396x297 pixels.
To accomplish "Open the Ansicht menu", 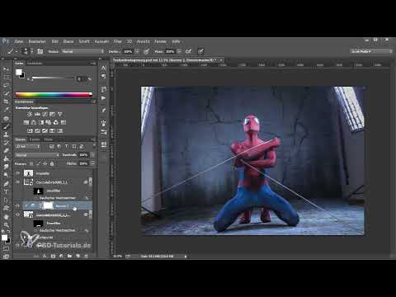I will [144, 41].
